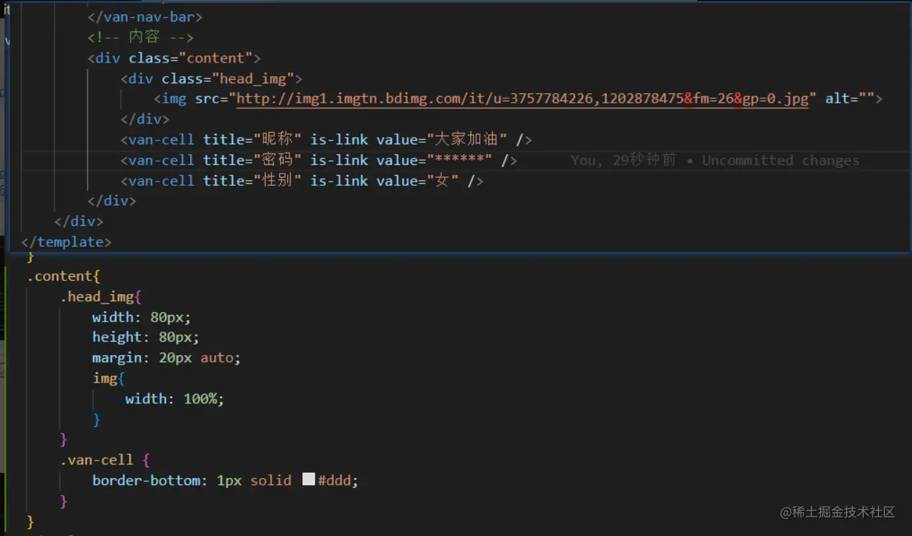Click the '<!-- 内容 -->' comment line
The image size is (912, 536).
(141, 37)
